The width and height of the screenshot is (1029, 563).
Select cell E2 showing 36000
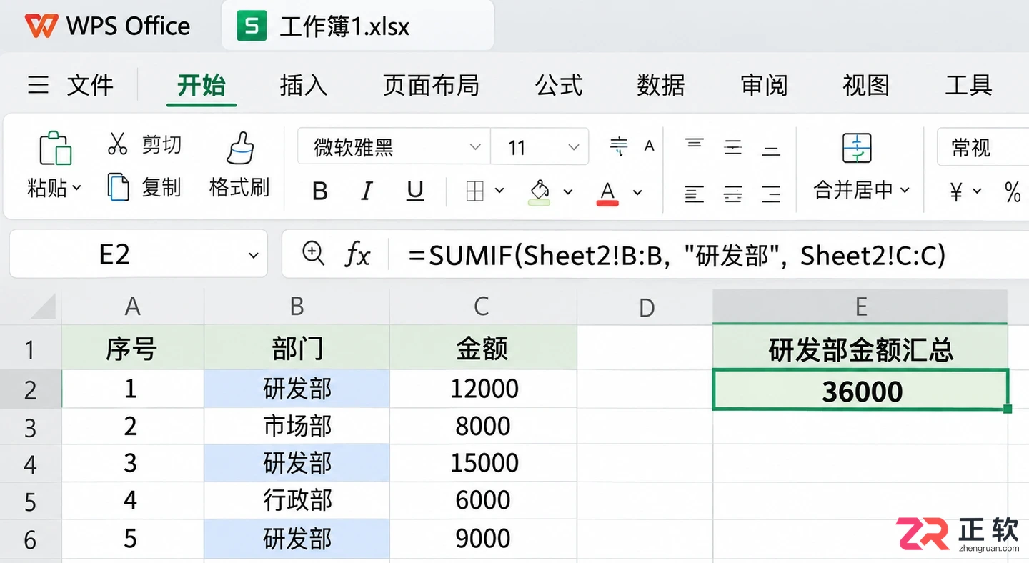(860, 390)
